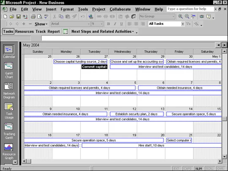Open the Gantt Chart view icon
228x171 pixels.
point(9,66)
